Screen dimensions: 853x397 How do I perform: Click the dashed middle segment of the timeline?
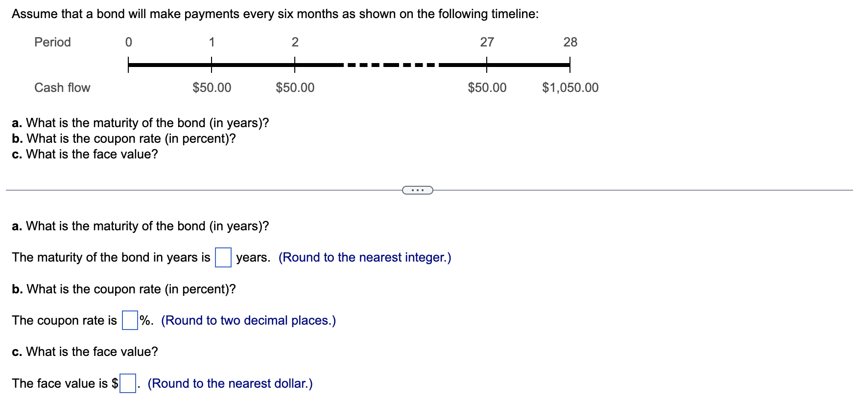coord(391,65)
